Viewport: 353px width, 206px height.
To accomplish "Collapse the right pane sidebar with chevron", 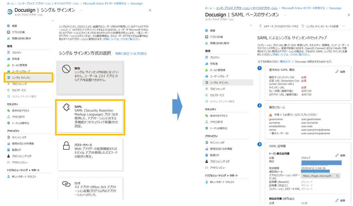I will [x=251, y=25].
